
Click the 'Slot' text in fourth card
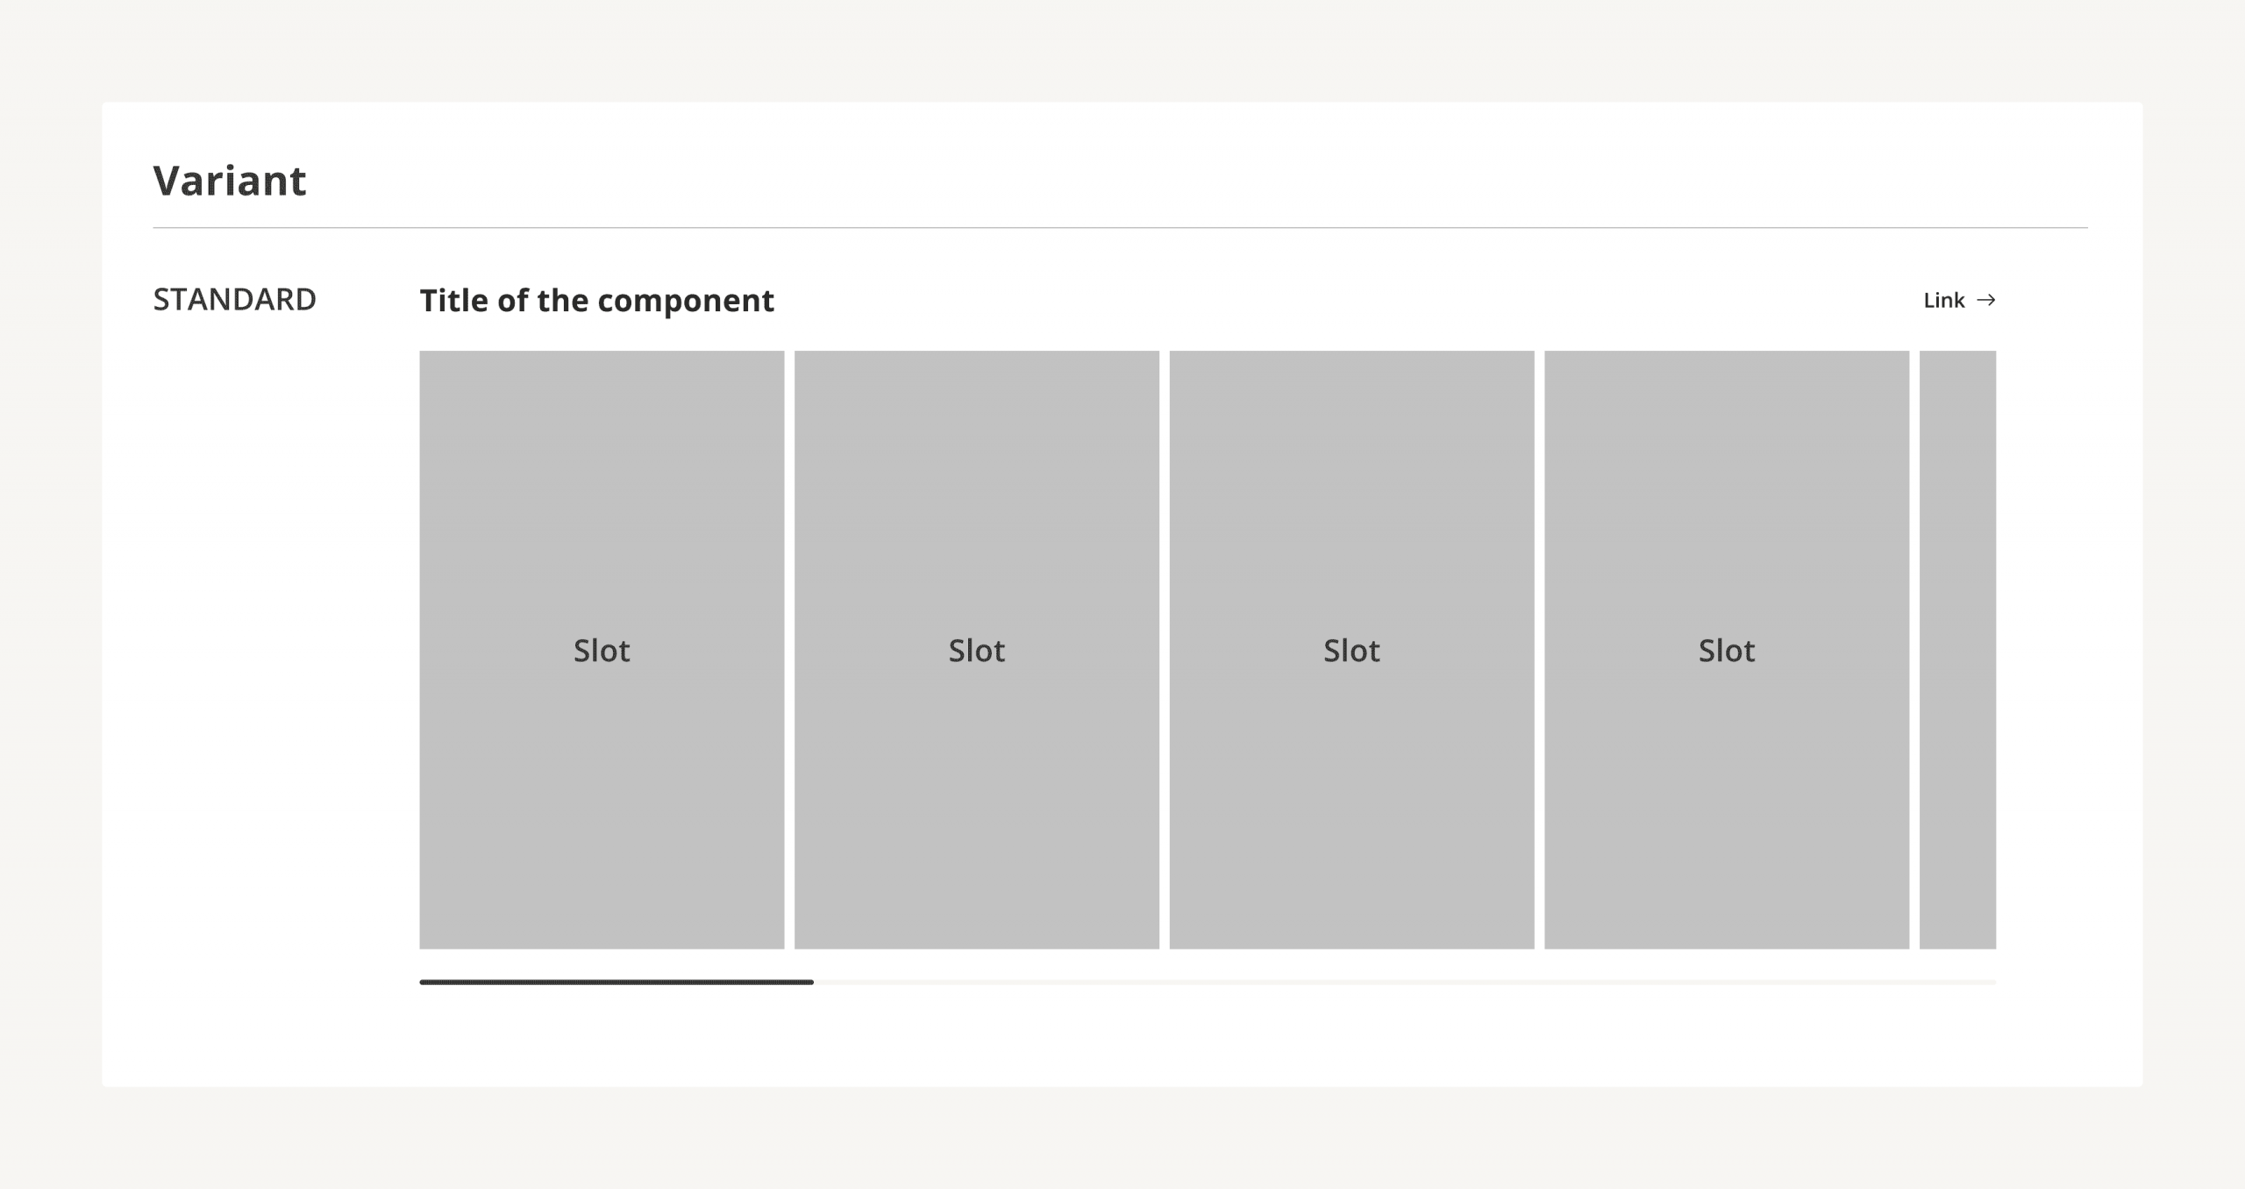pos(1726,651)
